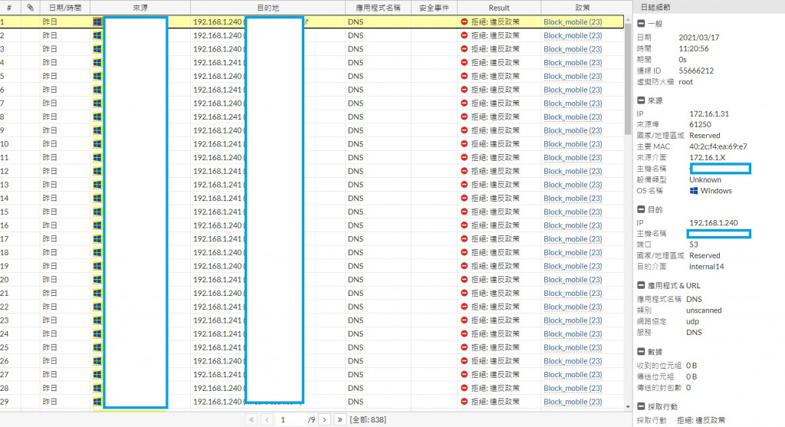Click the red deny icon in row 18
Viewport: 785px width, 427px height.
click(x=464, y=252)
